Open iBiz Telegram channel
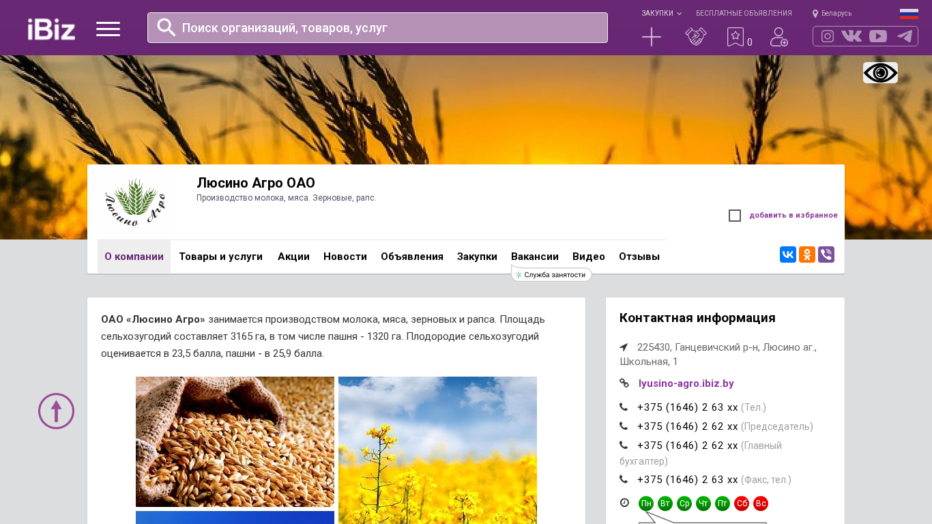The image size is (932, 524). (905, 36)
